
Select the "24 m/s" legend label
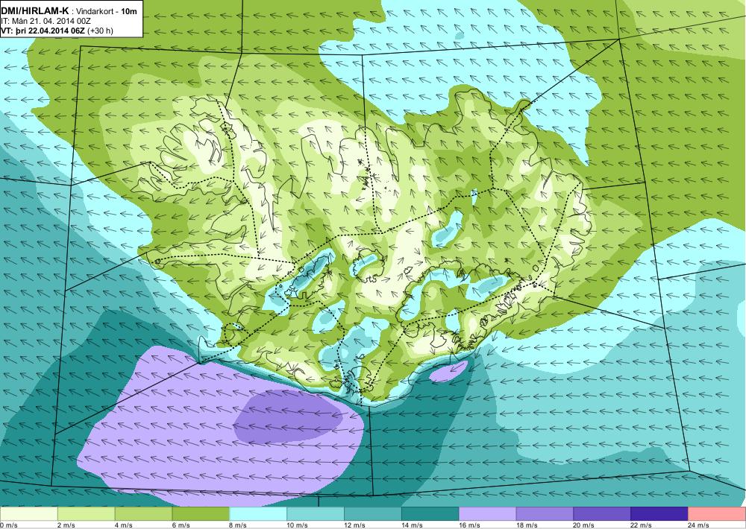coord(699,525)
